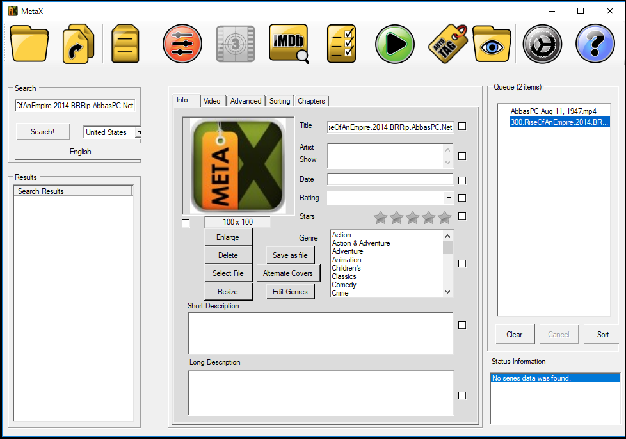Check the box beside Genre list
Viewport: 626px width, 439px height.
point(462,264)
